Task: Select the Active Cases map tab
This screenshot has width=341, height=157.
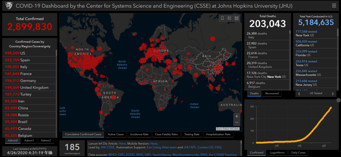Action: pyautogui.click(x=116, y=134)
